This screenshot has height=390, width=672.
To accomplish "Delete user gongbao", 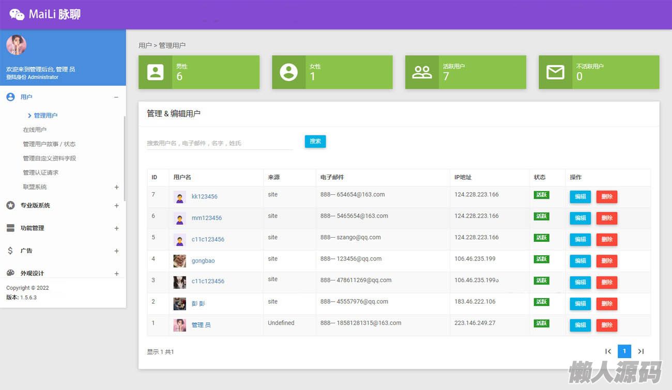I will click(x=606, y=261).
